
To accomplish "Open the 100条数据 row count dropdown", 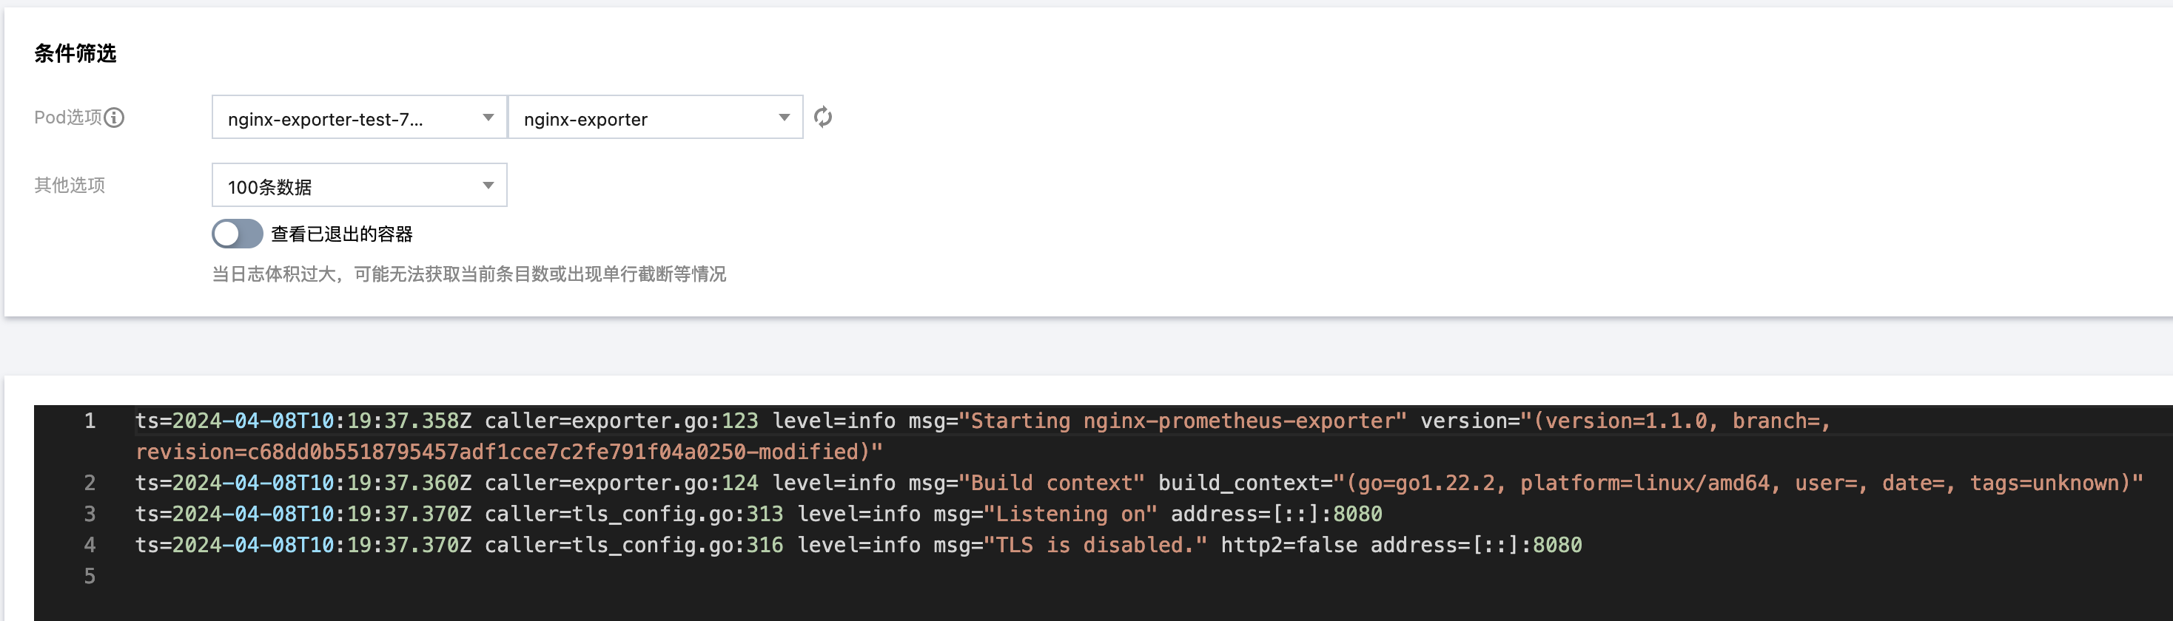I will pyautogui.click(x=360, y=186).
